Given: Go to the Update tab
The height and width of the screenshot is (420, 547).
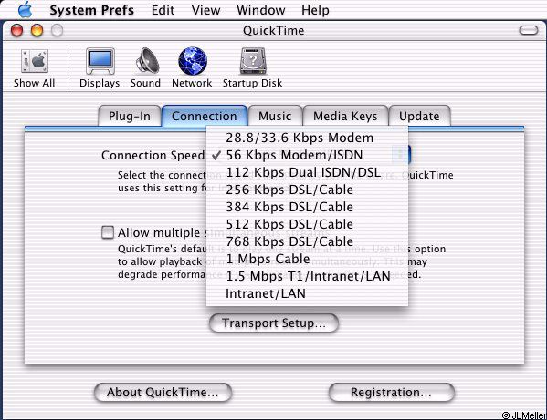Looking at the screenshot, I should coord(419,116).
